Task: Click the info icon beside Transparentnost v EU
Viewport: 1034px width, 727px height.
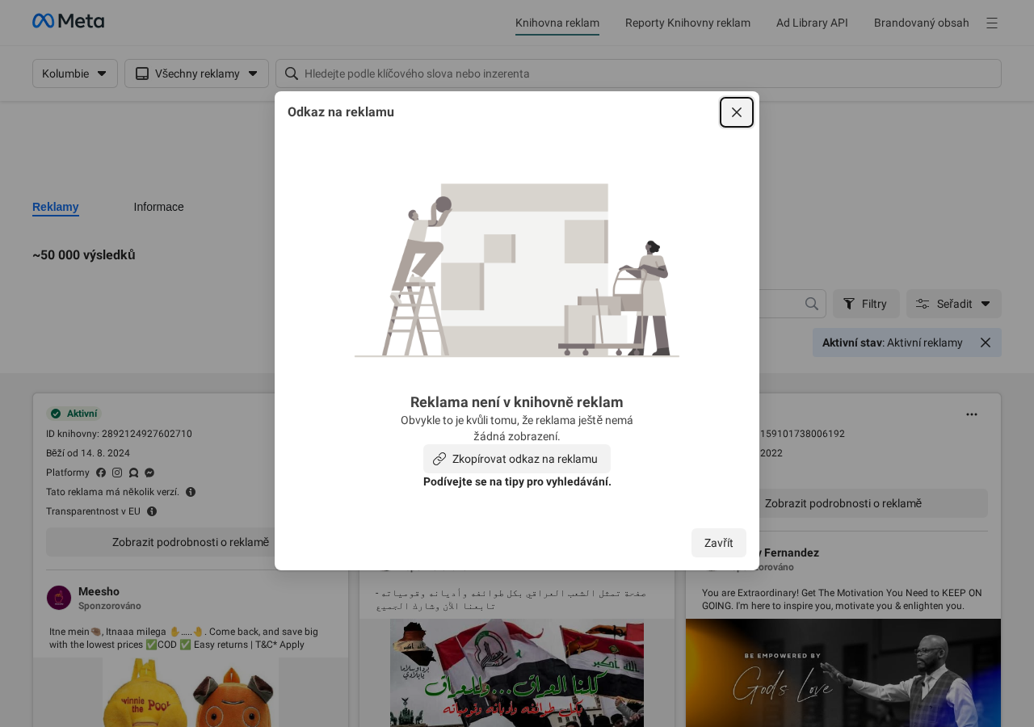Action: click(x=152, y=511)
